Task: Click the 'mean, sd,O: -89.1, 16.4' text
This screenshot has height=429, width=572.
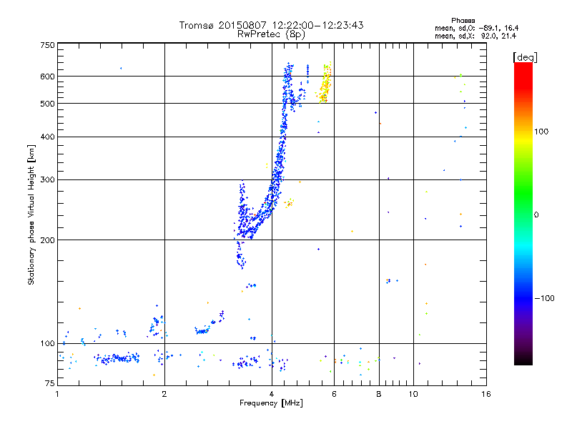Action: point(476,28)
